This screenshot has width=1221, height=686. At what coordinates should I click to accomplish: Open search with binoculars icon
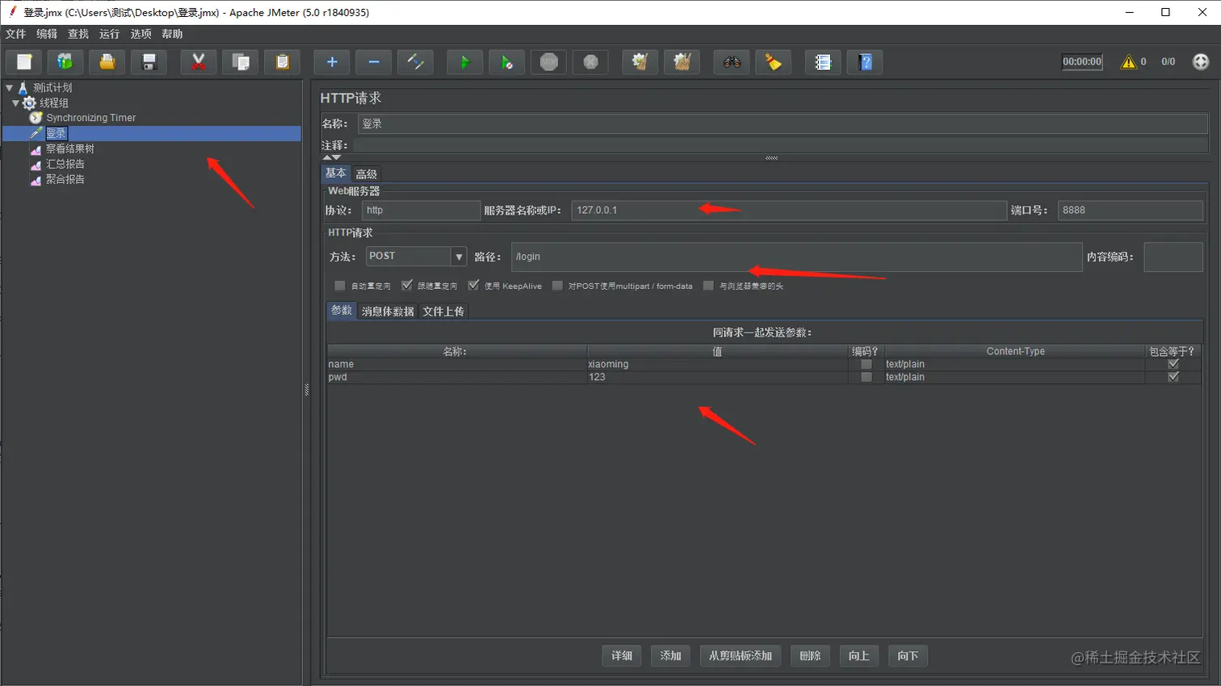[732, 62]
